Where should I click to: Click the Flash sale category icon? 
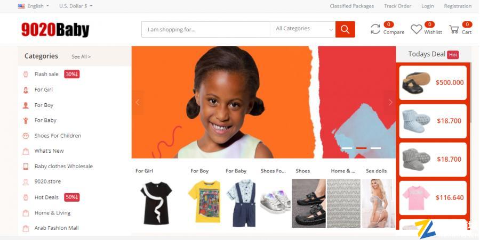(26, 74)
